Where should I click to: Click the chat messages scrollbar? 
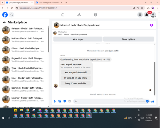155,78
